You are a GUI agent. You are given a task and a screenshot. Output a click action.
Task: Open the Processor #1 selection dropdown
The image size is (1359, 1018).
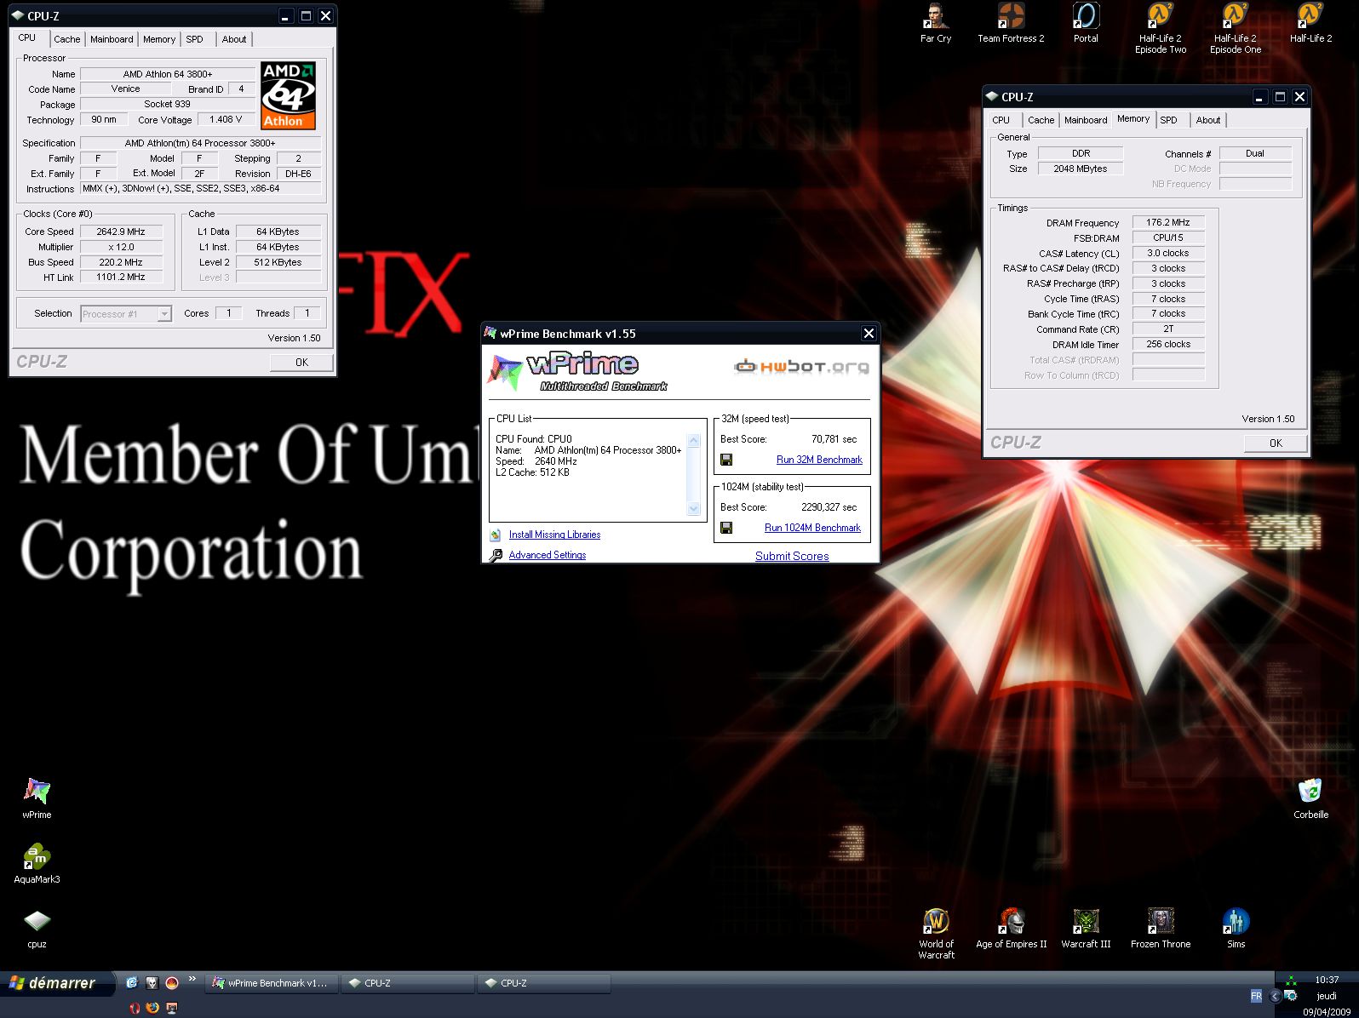pos(126,314)
